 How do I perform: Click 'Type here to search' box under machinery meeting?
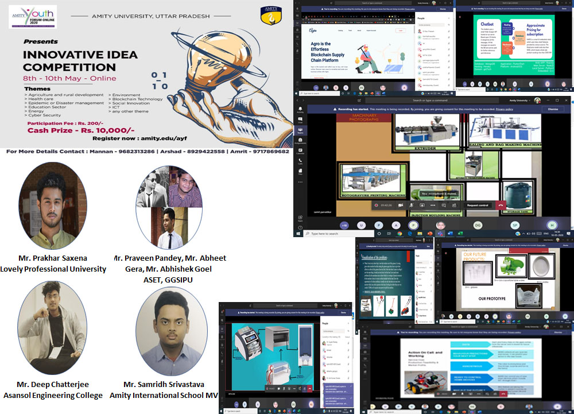[339, 234]
